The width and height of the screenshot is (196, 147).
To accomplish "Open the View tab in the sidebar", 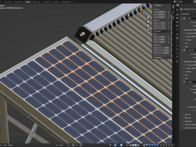I will point(173,18).
